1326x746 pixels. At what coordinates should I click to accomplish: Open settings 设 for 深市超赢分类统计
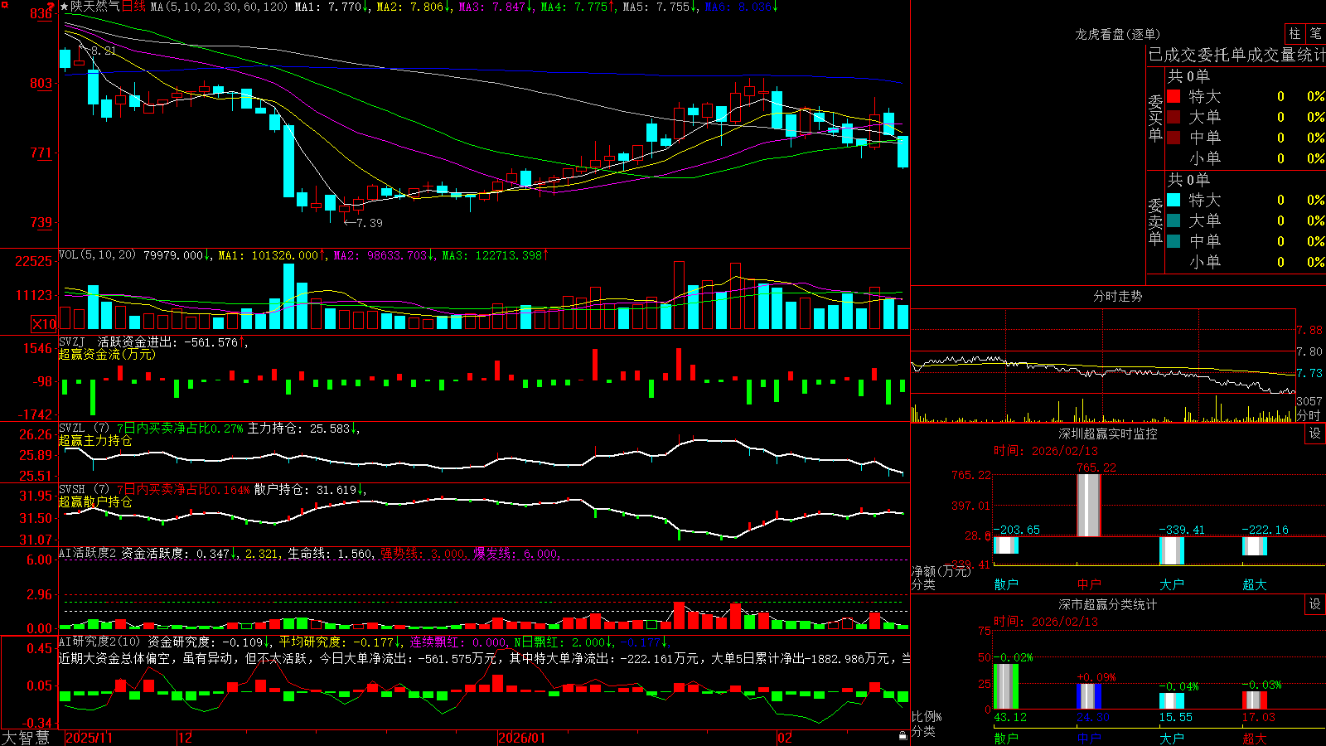[1314, 604]
